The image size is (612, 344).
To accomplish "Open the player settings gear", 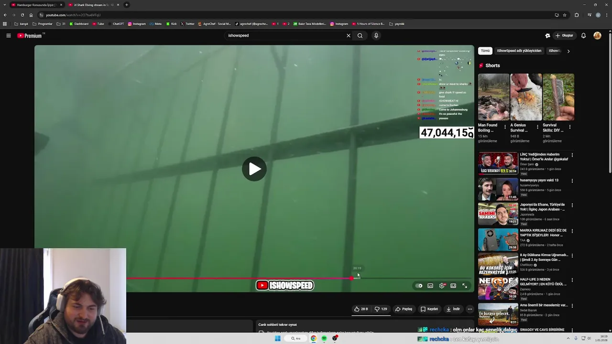I will pos(442,286).
